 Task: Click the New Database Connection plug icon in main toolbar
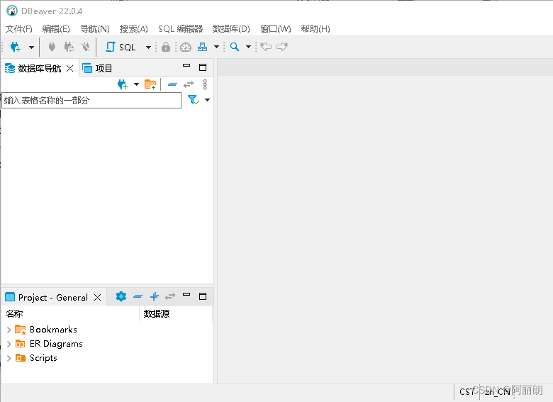16,47
